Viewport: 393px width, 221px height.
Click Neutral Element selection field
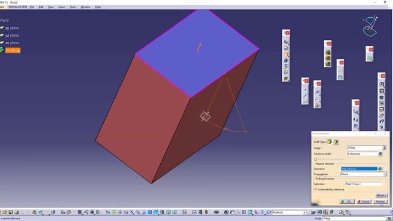(x=359, y=169)
